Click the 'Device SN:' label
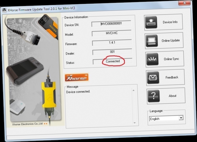This screenshot has width=197, height=142. [x=72, y=25]
